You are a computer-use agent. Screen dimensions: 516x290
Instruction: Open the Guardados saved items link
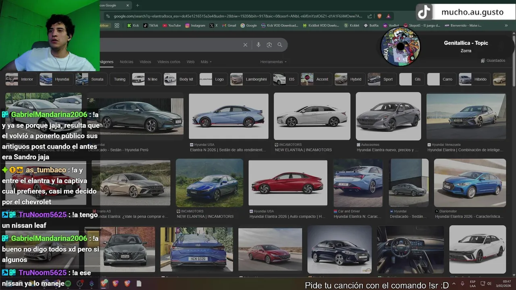[x=493, y=60]
